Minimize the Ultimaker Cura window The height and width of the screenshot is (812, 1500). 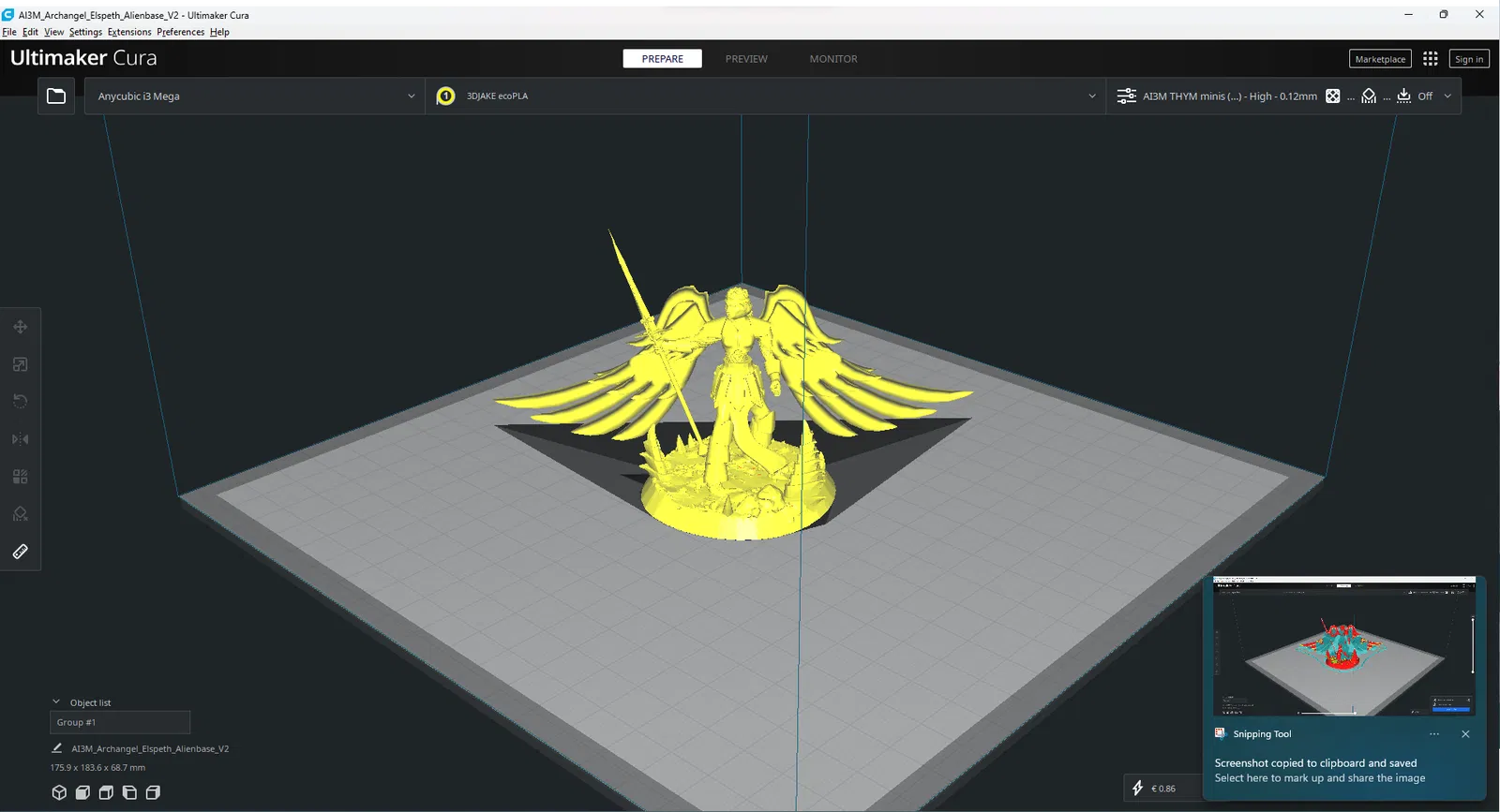(x=1408, y=14)
